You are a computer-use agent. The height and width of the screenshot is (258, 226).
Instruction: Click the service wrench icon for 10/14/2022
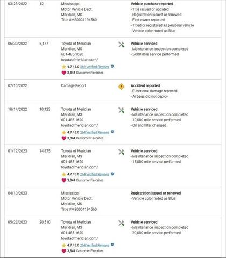(122, 110)
